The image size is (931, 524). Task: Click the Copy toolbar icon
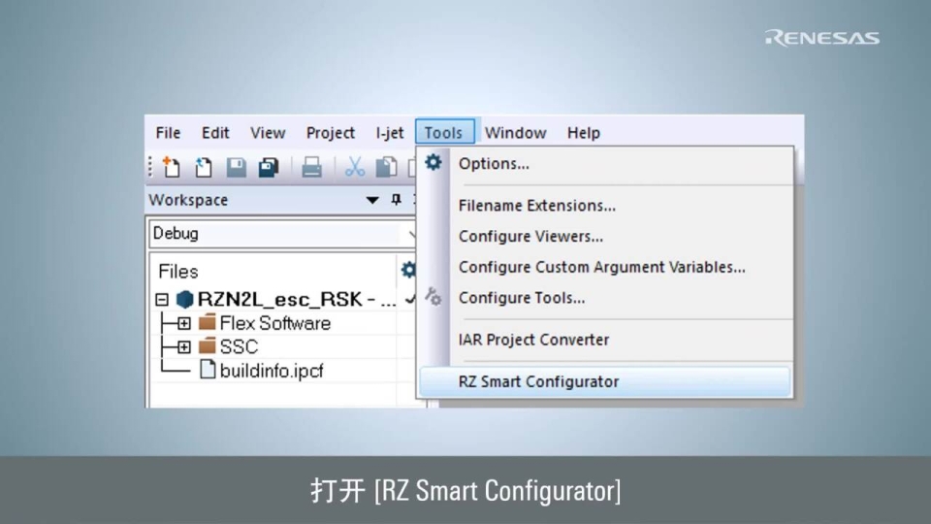386,167
